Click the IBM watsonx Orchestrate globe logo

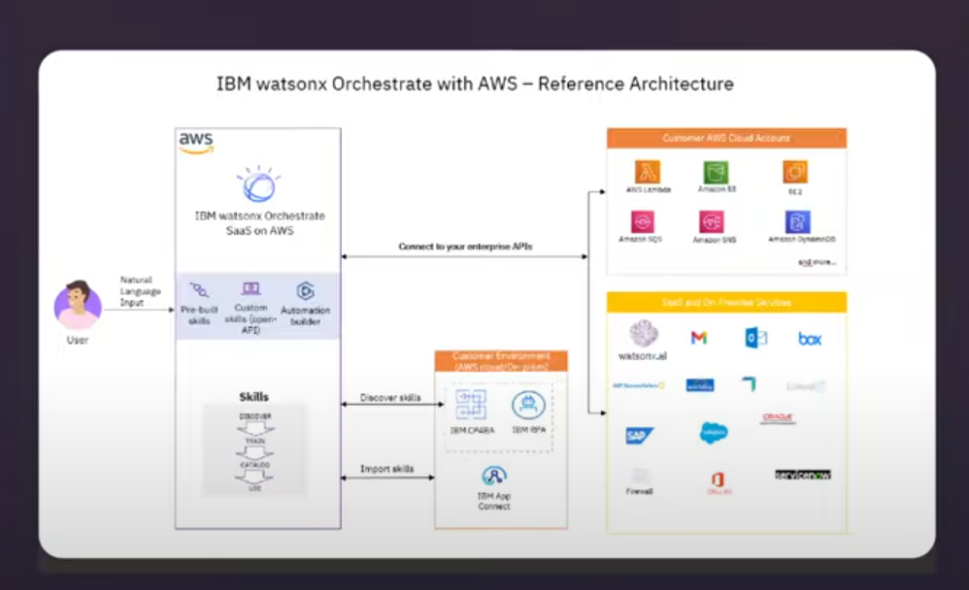259,184
